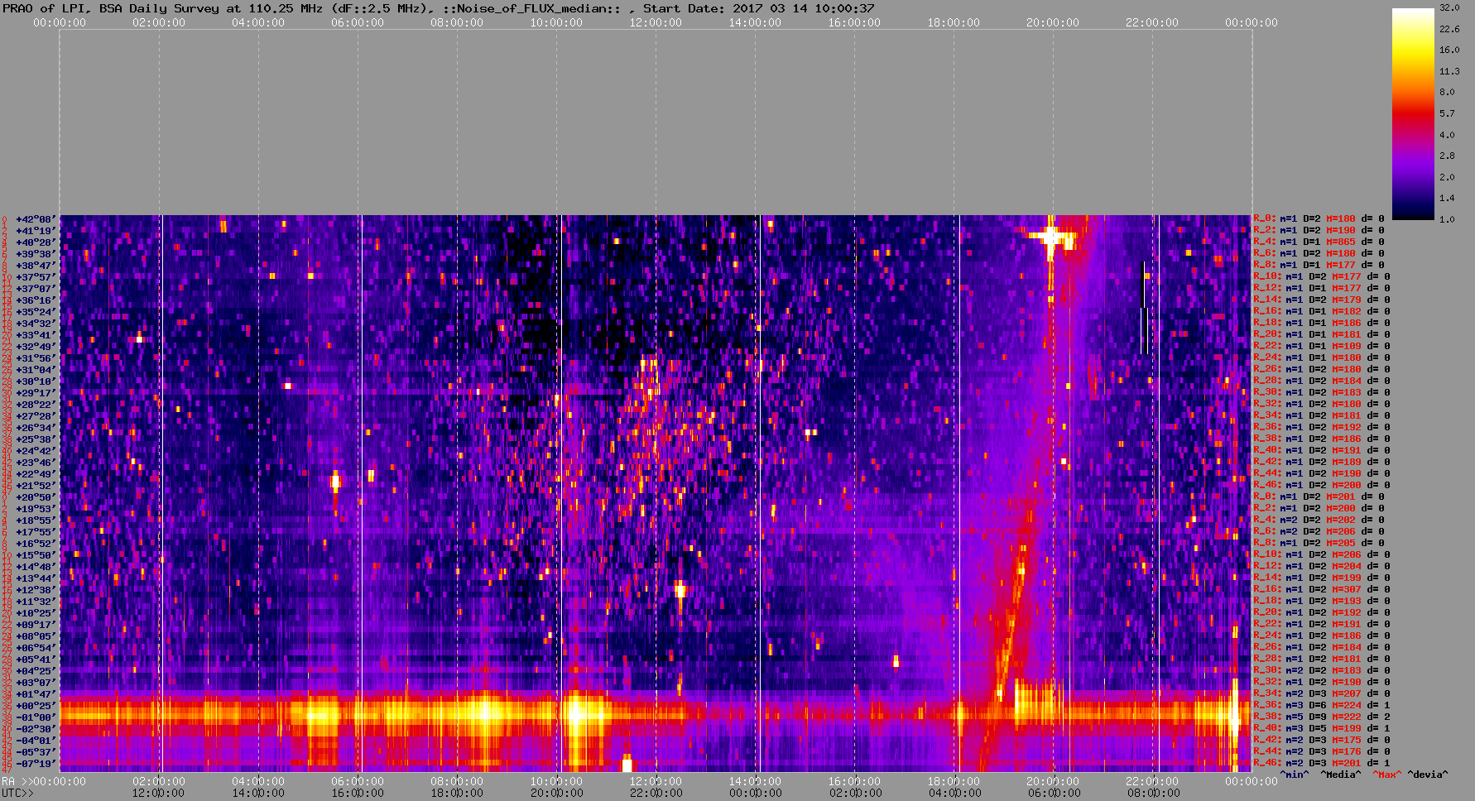Click the '^Media^' legend label

click(x=1341, y=775)
